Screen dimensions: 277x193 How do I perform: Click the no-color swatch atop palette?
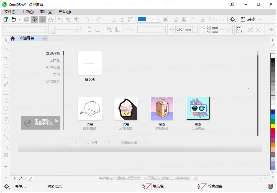[273, 56]
